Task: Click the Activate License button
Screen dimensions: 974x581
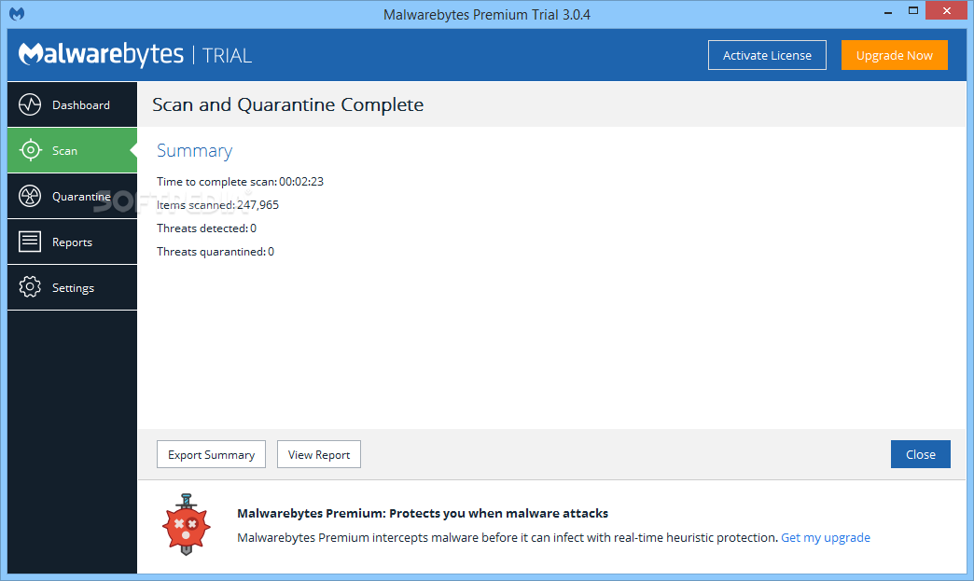Action: click(767, 55)
